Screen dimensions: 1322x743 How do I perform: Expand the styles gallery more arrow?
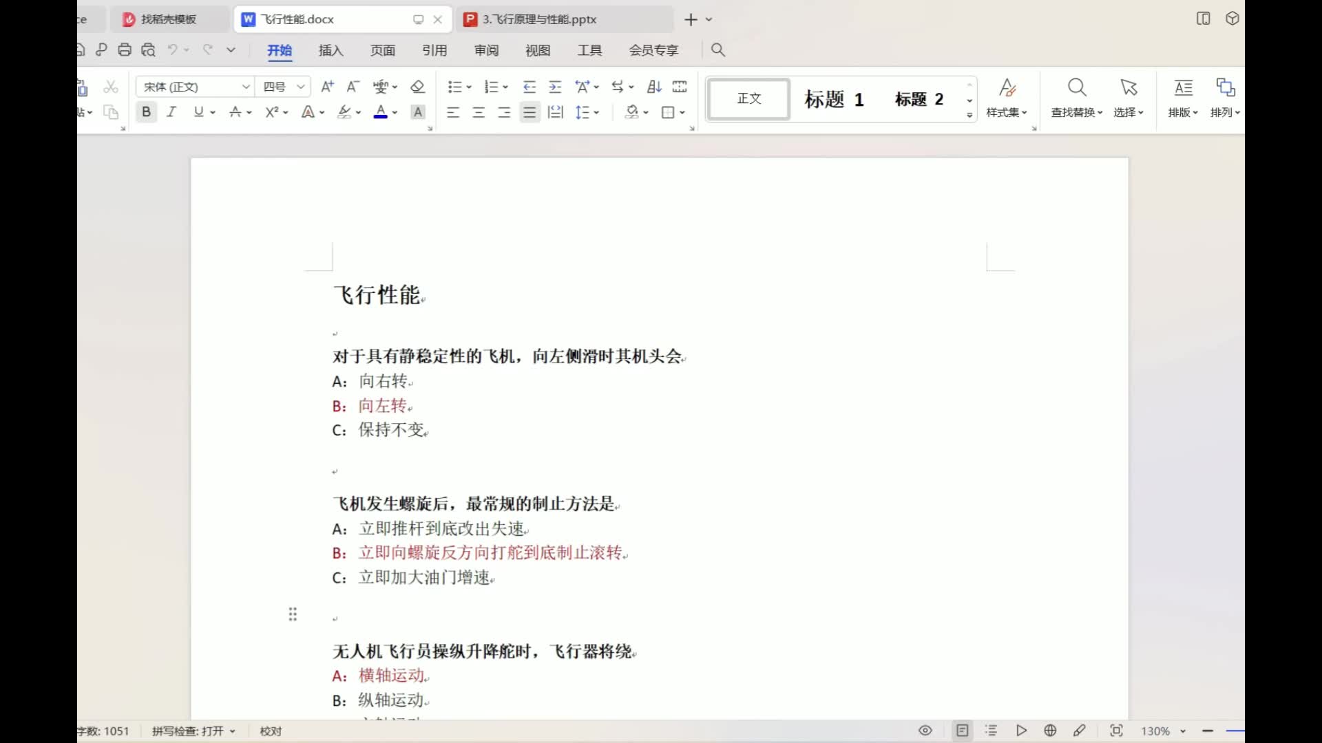[969, 116]
